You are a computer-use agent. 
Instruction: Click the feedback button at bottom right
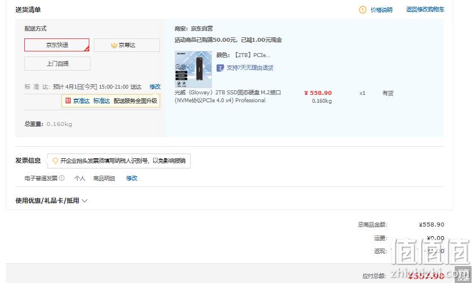(x=463, y=275)
